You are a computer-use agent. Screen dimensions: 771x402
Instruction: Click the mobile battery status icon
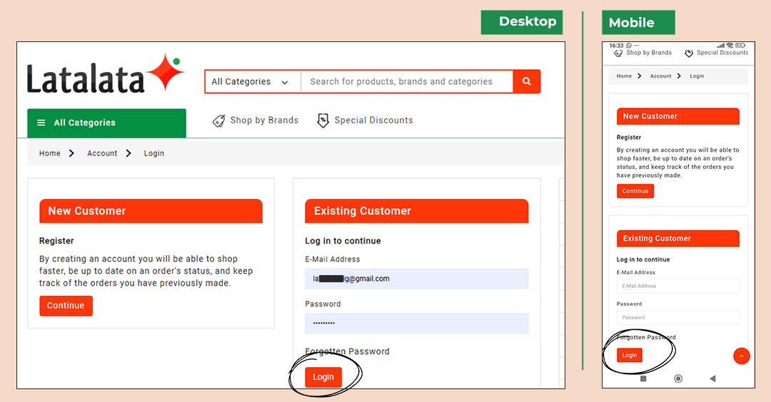coord(740,45)
